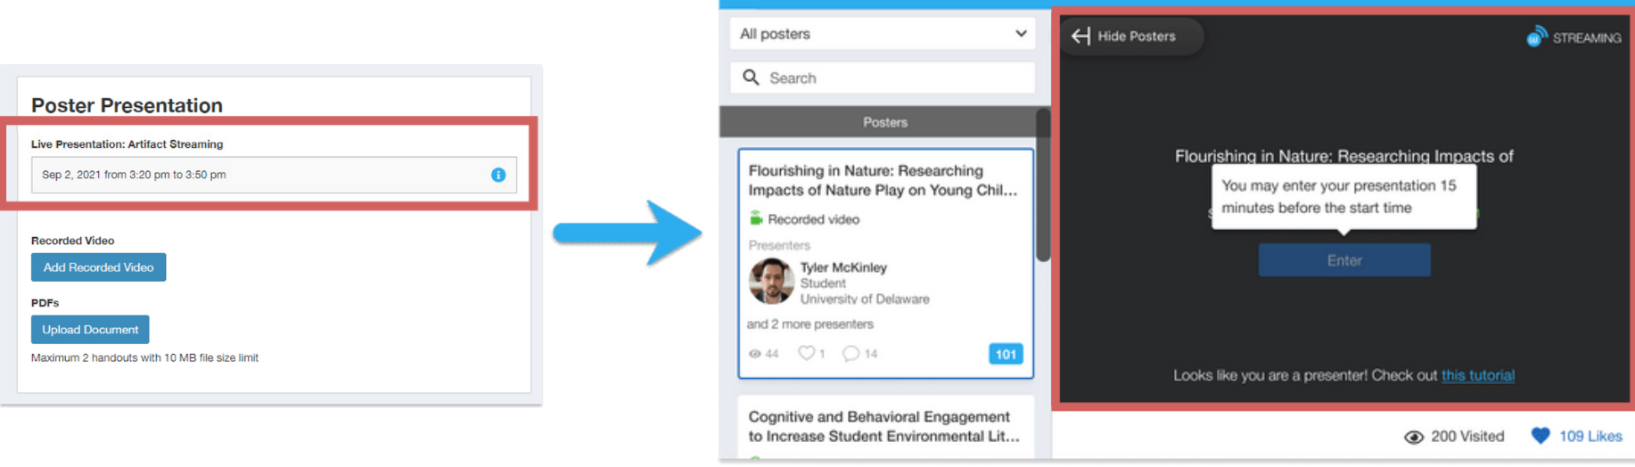
Task: Click the Upload Document button
Action: (90, 330)
